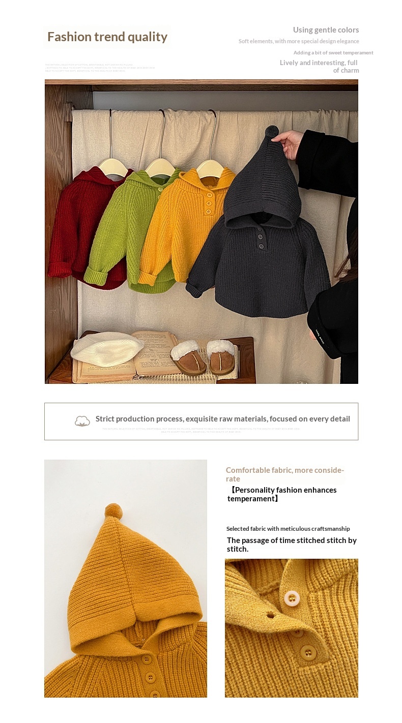Open the button detail close-up photo

pos(292,628)
